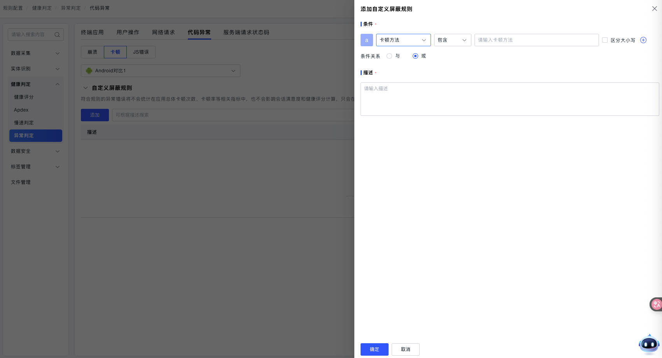This screenshot has height=358, width=662.
Task: Open the 卡顿方法 dropdown
Action: point(403,40)
